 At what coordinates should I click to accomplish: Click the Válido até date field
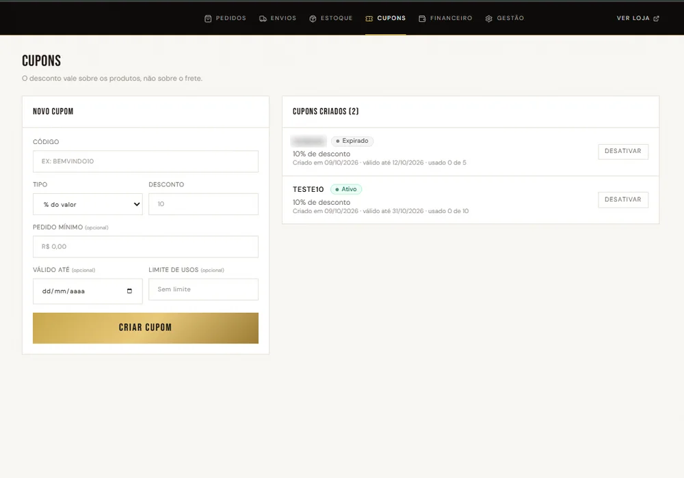click(x=88, y=292)
